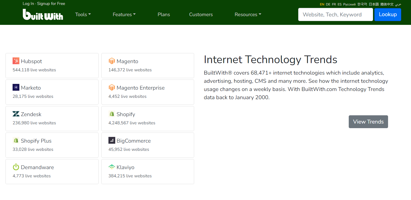The height and width of the screenshot is (200, 411).
Task: Switch language to DE
Action: click(328, 4)
